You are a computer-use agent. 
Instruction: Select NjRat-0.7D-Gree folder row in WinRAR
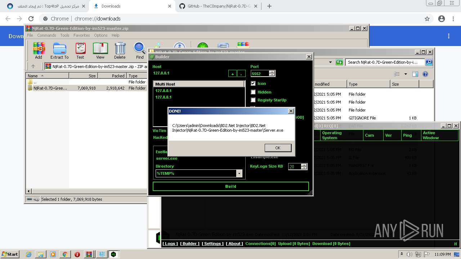point(86,88)
